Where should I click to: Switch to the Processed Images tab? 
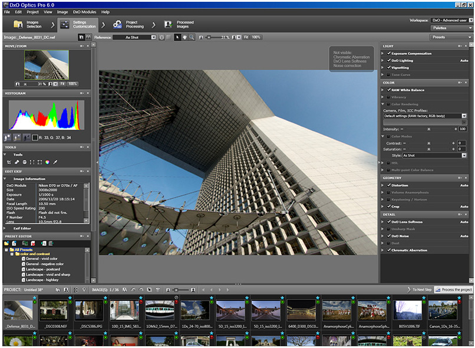[178, 24]
